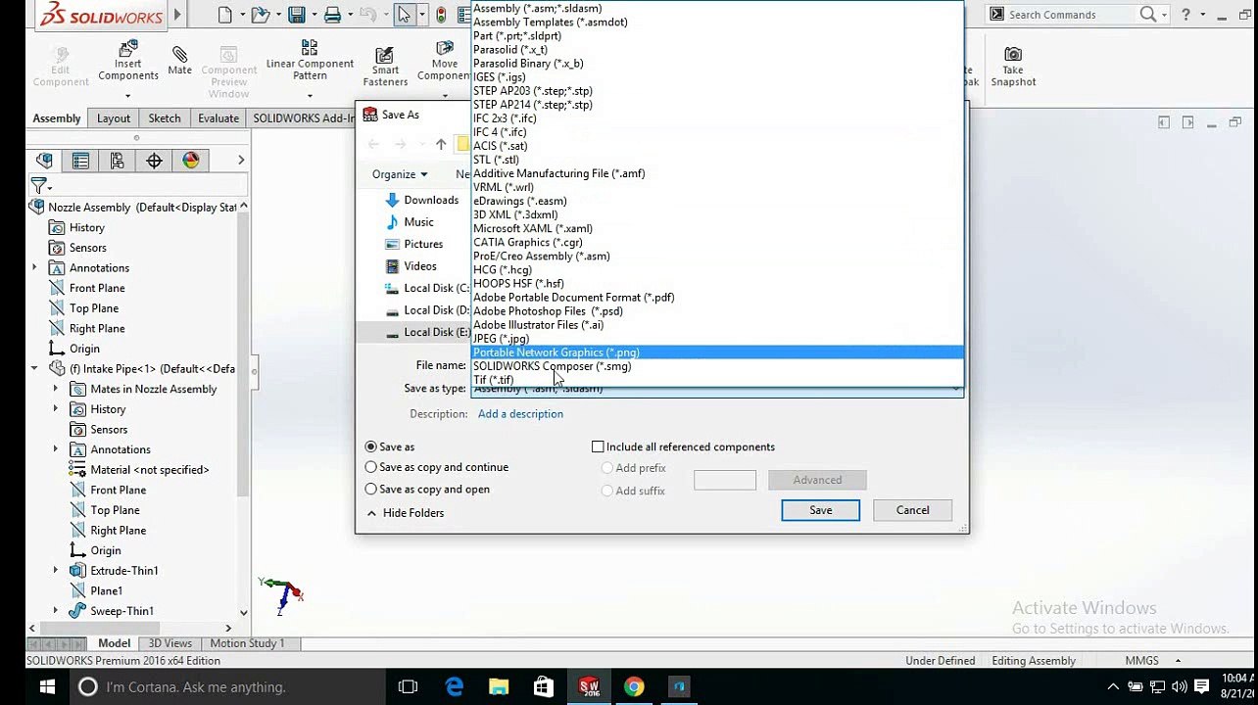Choose IGES (*.igs) file type
The height and width of the screenshot is (705, 1258).
point(718,77)
